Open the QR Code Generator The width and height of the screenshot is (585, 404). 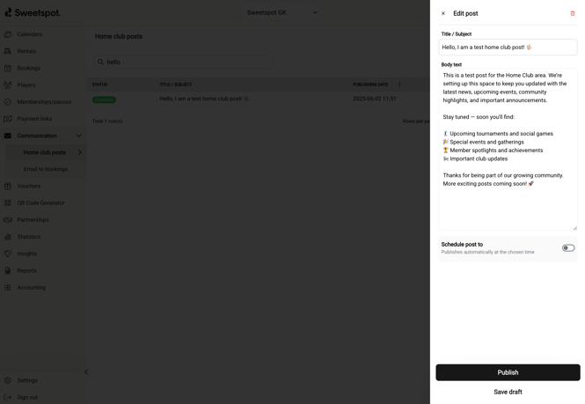(x=40, y=202)
